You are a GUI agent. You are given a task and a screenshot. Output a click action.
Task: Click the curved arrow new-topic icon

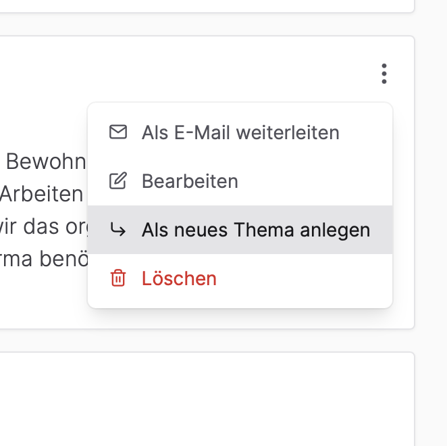[x=118, y=230]
